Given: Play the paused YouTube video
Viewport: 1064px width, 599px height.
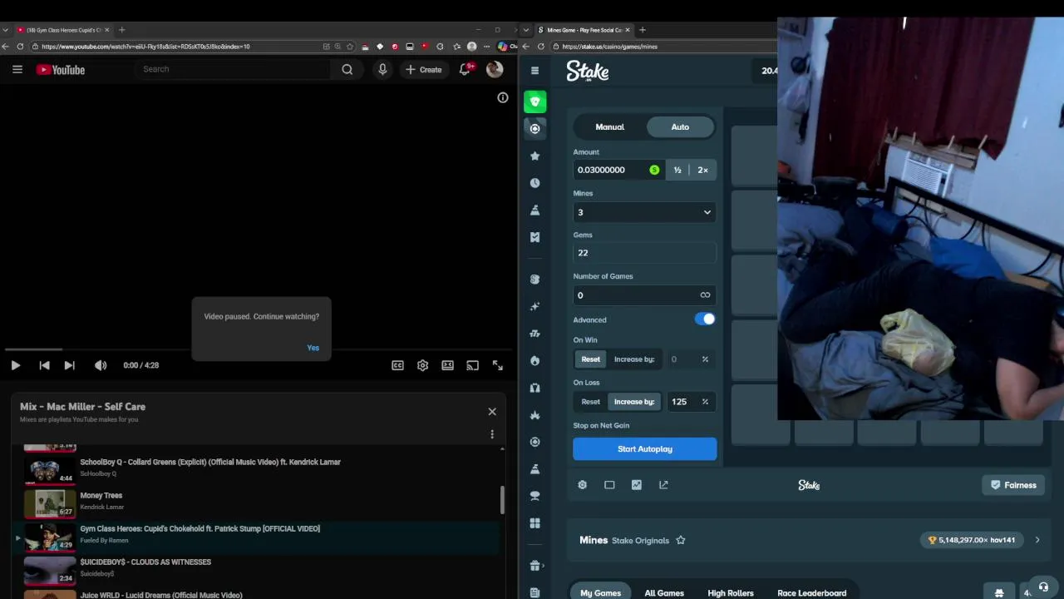Looking at the screenshot, I should pyautogui.click(x=15, y=365).
